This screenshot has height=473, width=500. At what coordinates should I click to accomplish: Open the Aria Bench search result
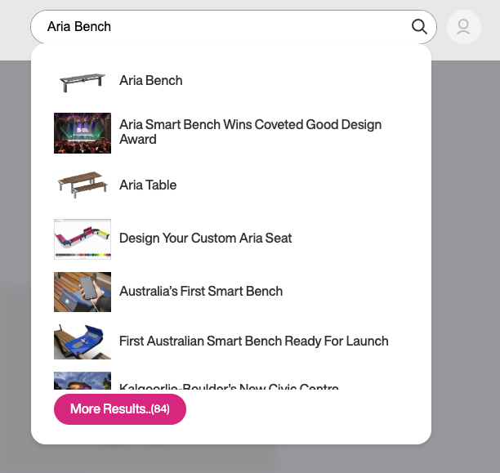pos(151,81)
